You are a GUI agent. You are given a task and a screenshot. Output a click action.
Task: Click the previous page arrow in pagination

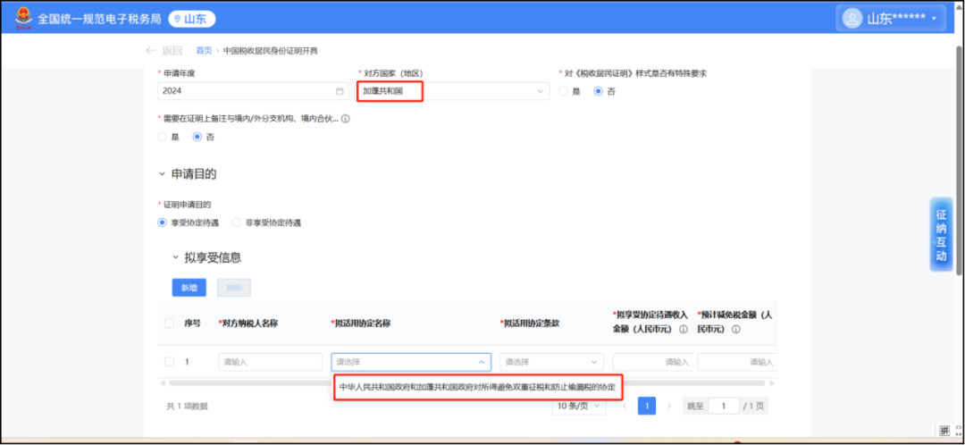point(624,407)
